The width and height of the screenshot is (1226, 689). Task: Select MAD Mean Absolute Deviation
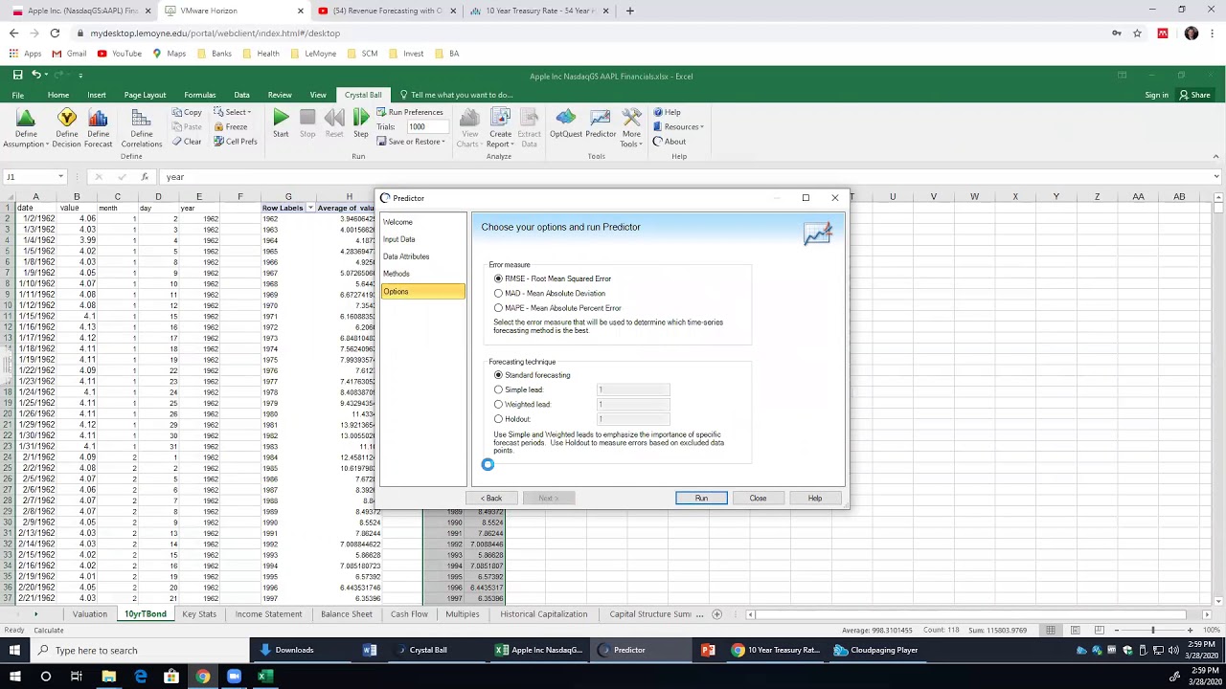pyautogui.click(x=498, y=293)
